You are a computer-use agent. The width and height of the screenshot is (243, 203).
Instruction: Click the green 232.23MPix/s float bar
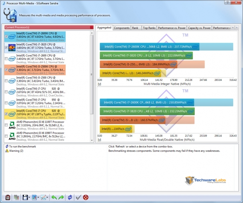(147, 111)
